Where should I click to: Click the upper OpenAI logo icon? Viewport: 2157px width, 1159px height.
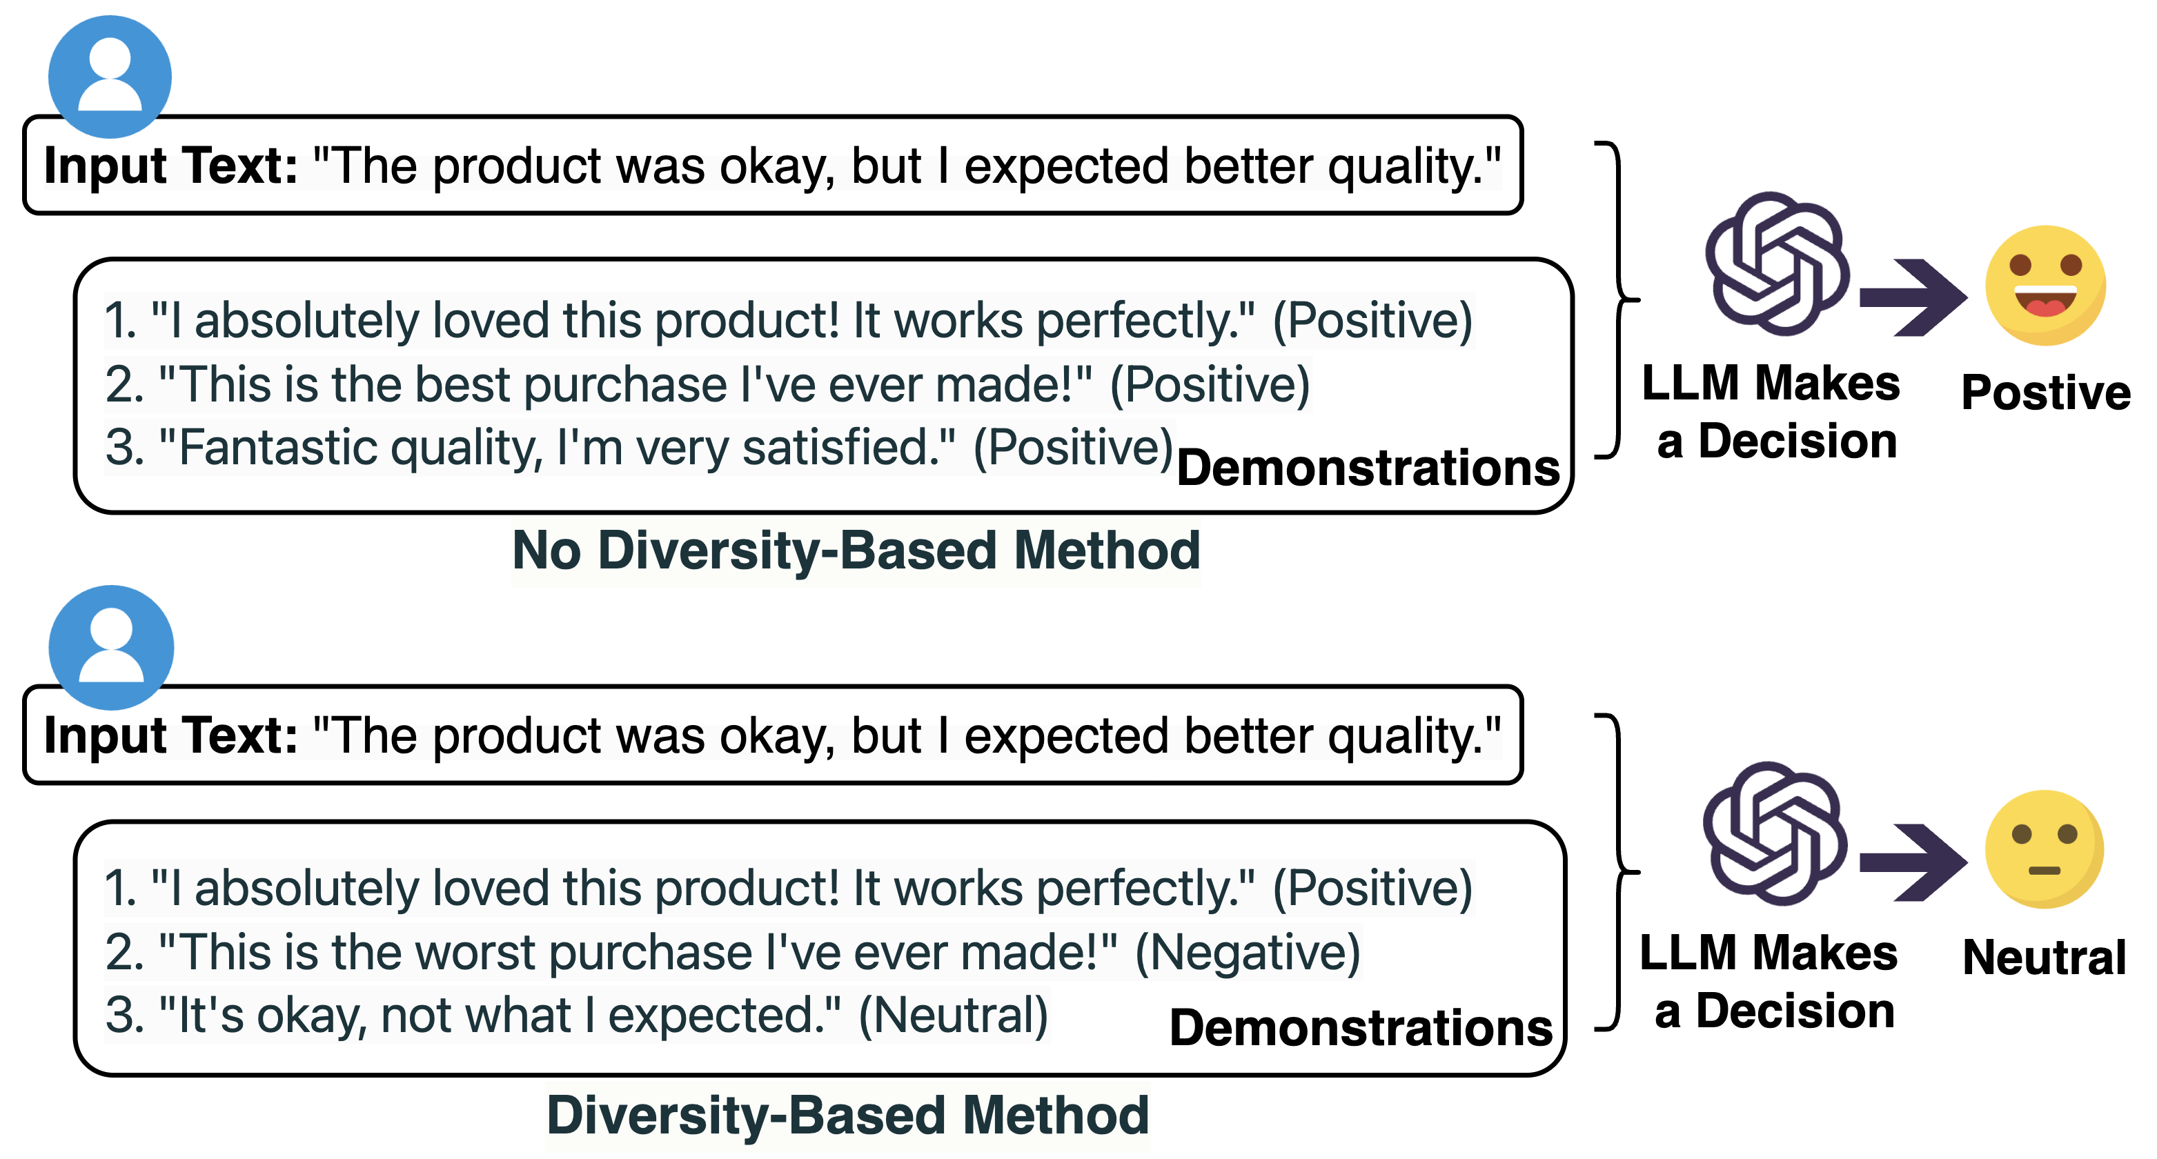1777,264
